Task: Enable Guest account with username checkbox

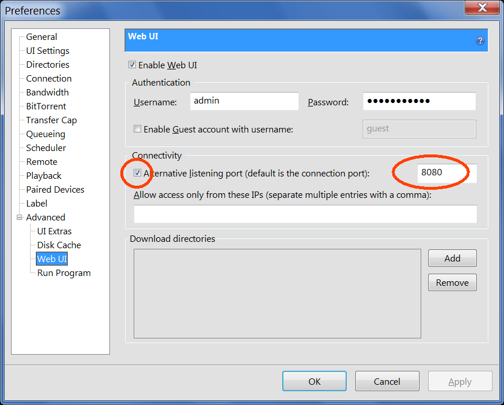Action: click(137, 129)
